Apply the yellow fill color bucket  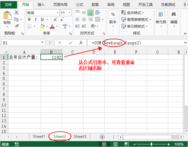pyautogui.click(x=42, y=26)
